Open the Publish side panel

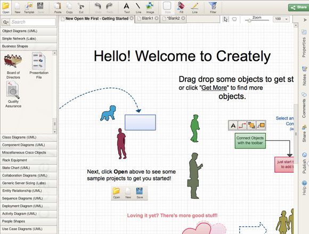pos(304,163)
